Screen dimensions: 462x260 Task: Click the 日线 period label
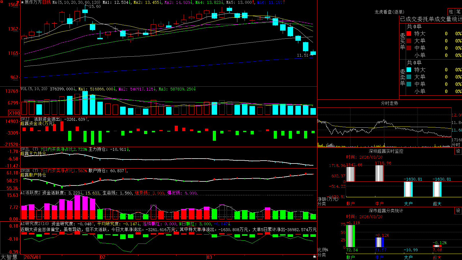(x=46, y=2)
